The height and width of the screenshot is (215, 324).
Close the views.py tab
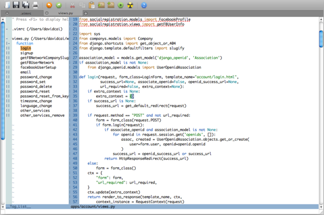tap(47, 13)
